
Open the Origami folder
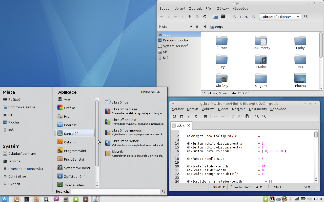tap(261, 80)
